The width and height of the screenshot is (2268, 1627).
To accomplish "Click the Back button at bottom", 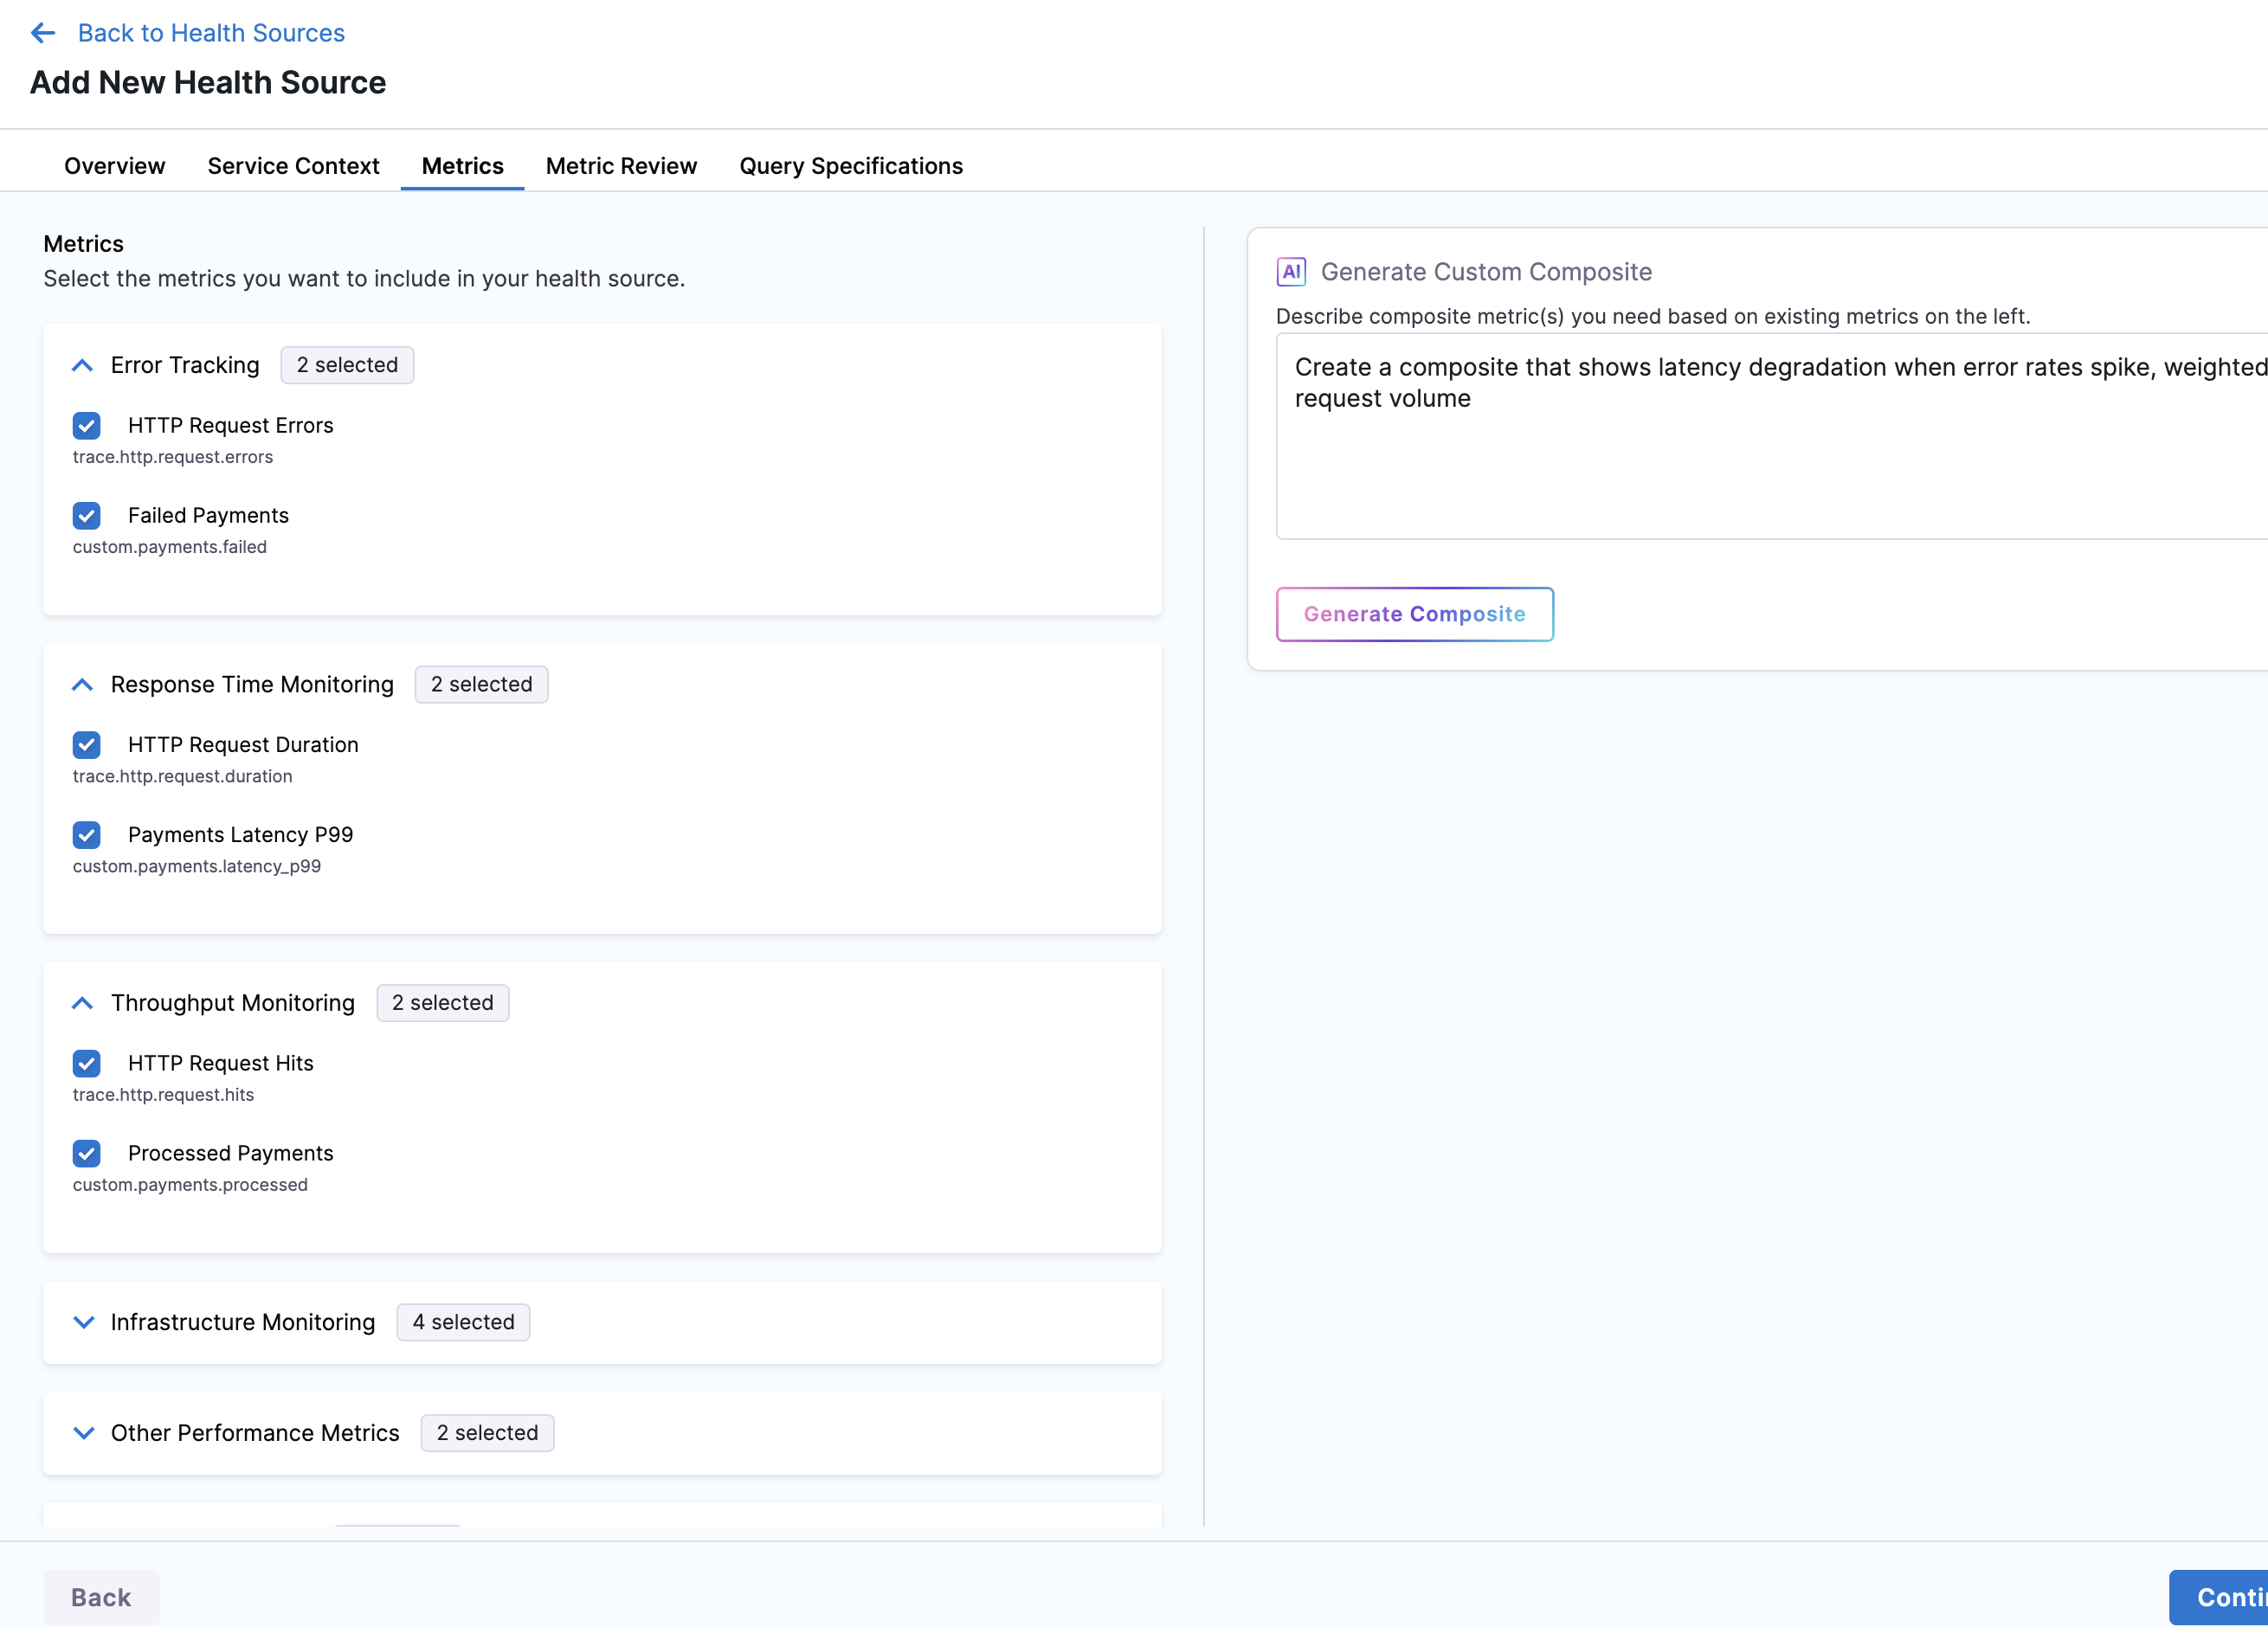I will (x=101, y=1597).
